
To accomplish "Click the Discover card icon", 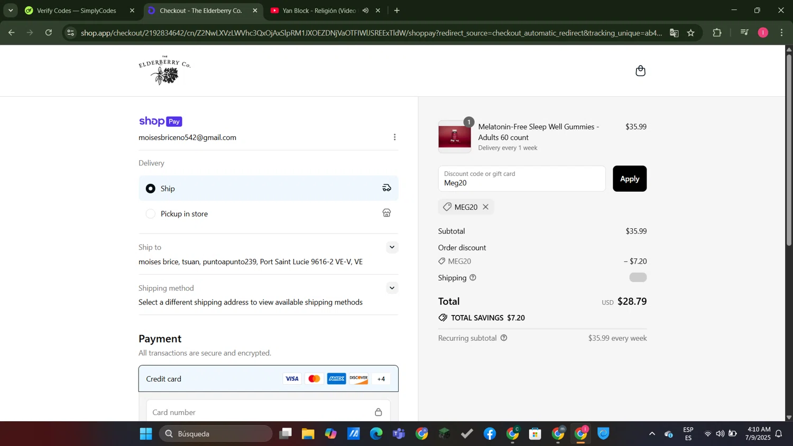I will pyautogui.click(x=358, y=378).
